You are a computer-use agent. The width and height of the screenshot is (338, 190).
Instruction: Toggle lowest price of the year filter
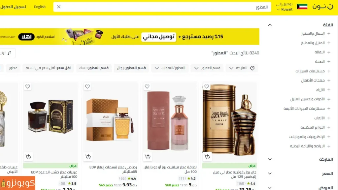[48, 68]
